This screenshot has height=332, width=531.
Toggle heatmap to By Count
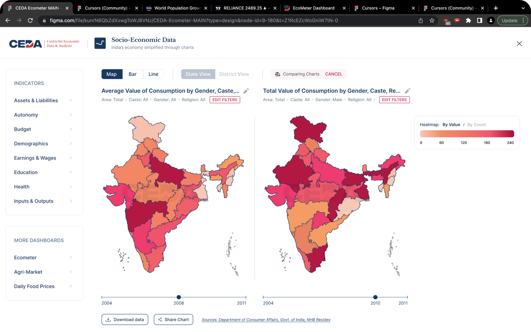477,125
